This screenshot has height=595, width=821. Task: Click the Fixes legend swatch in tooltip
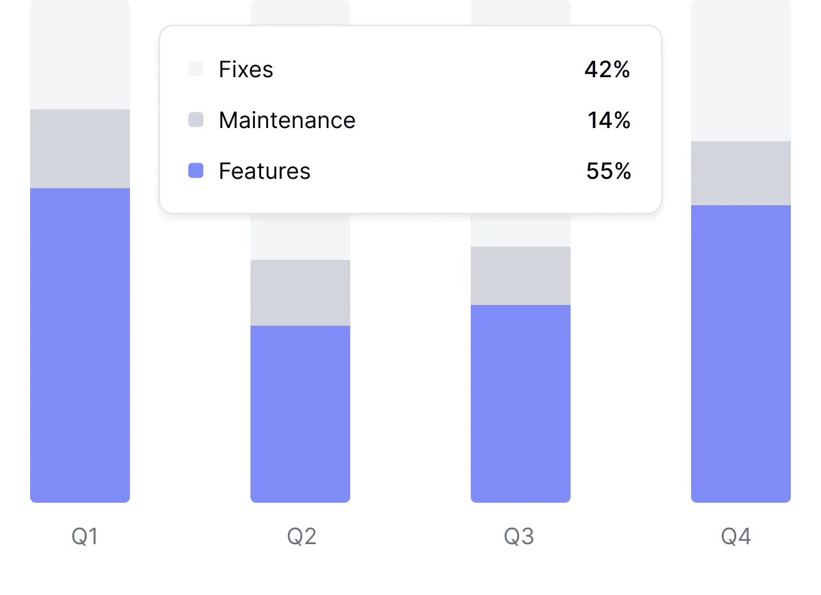coord(196,69)
